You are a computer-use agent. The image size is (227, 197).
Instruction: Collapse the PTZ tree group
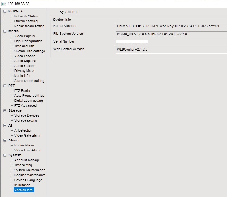[5, 86]
